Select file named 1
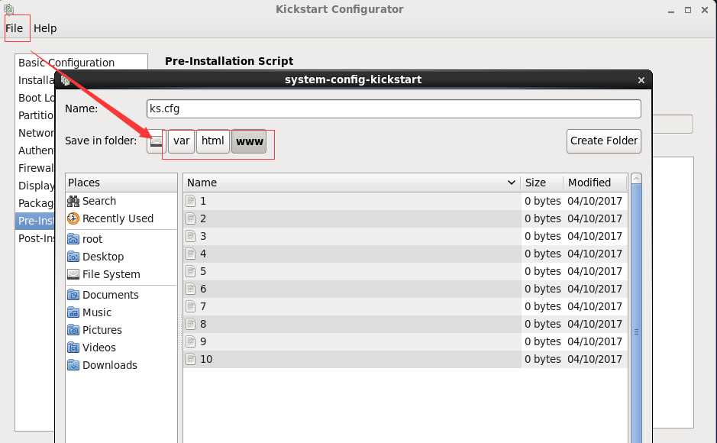 coord(405,201)
